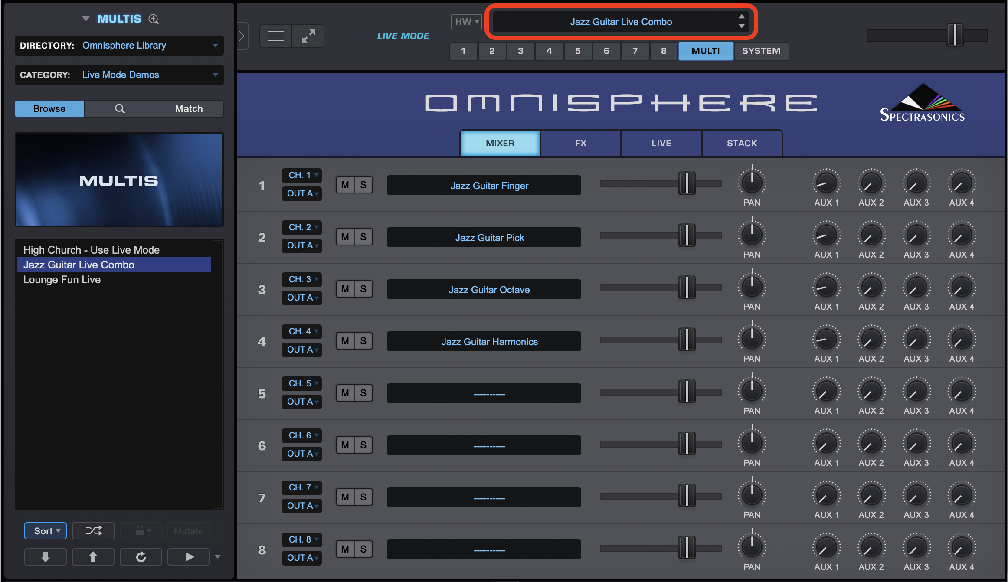Open the CH. 1 MIDI channel dropdown
The height and width of the screenshot is (582, 1008).
302,176
